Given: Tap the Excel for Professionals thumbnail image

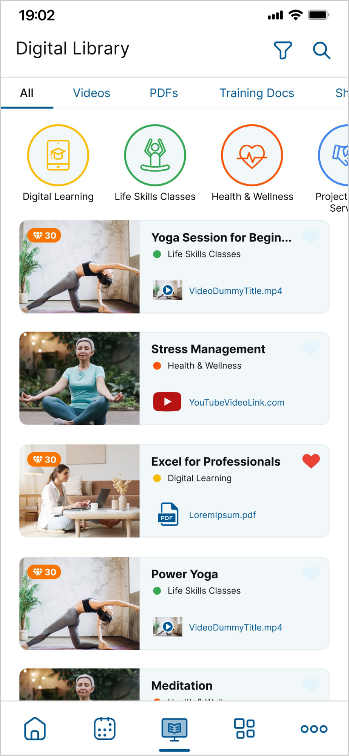Looking at the screenshot, I should (x=80, y=491).
